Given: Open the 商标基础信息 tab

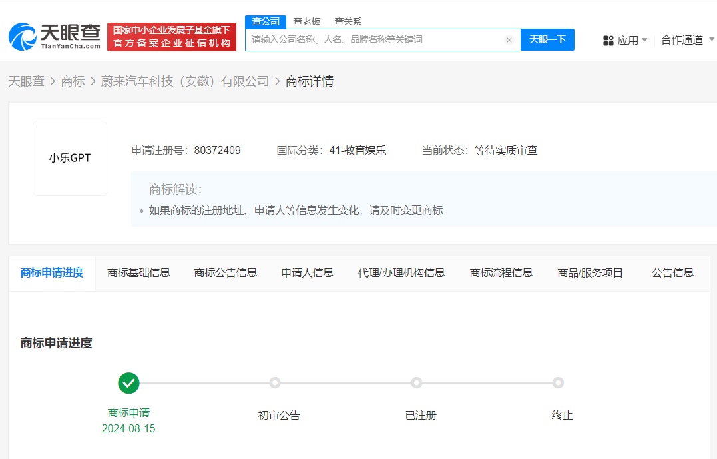Looking at the screenshot, I should click(138, 273).
